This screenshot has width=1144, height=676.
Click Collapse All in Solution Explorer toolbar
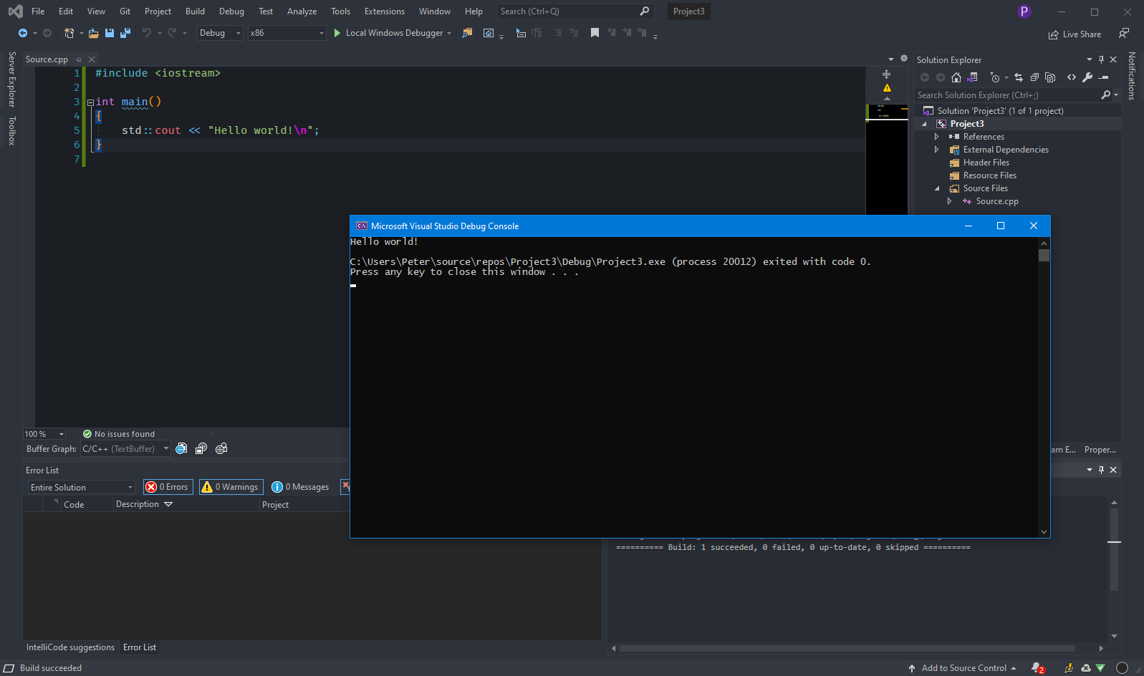1034,77
